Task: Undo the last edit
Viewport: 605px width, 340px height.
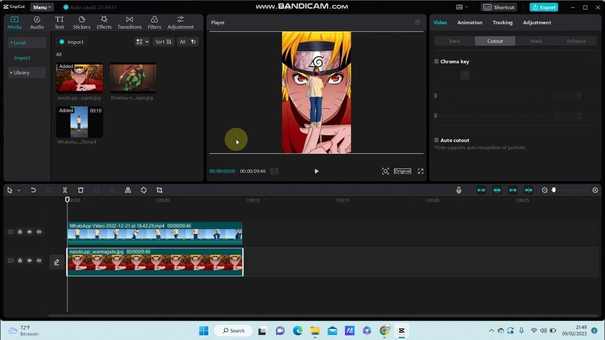Action: 33,190
